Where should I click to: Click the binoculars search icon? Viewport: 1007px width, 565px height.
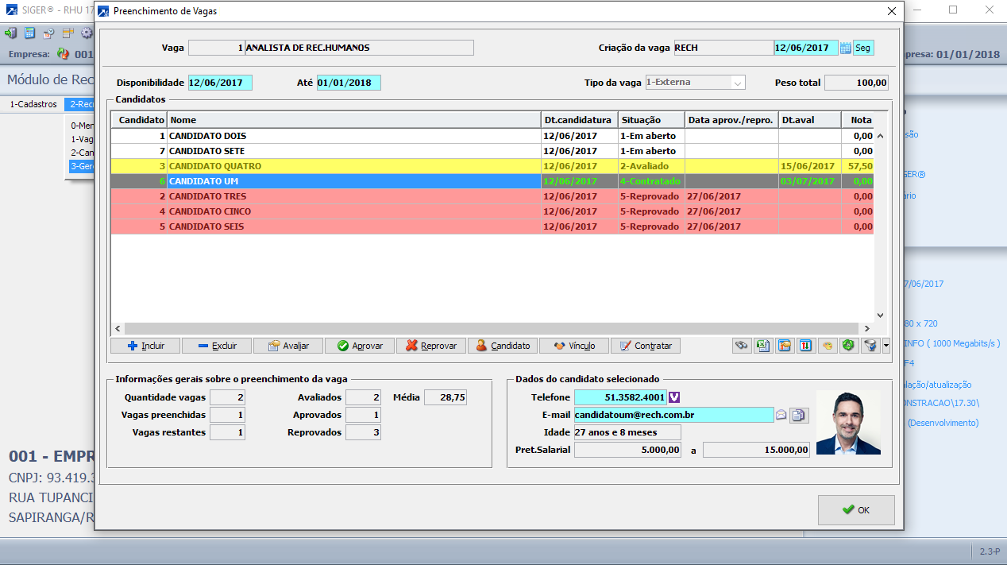pyautogui.click(x=742, y=346)
